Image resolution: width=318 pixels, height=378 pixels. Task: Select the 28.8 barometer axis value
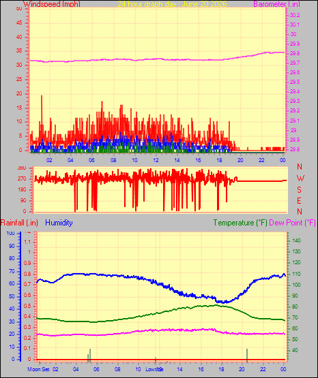coord(295,149)
